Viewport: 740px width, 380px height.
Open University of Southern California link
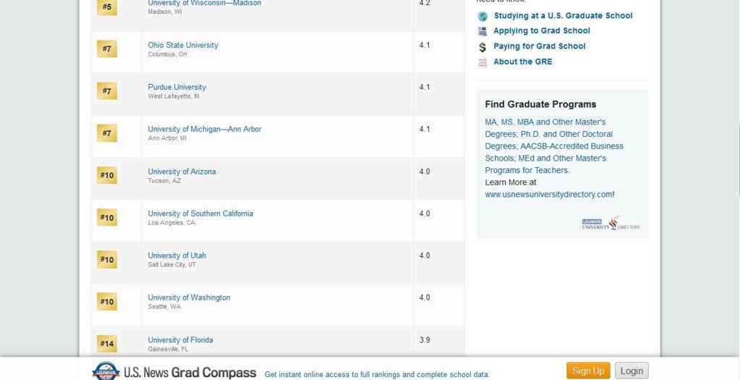pos(200,214)
